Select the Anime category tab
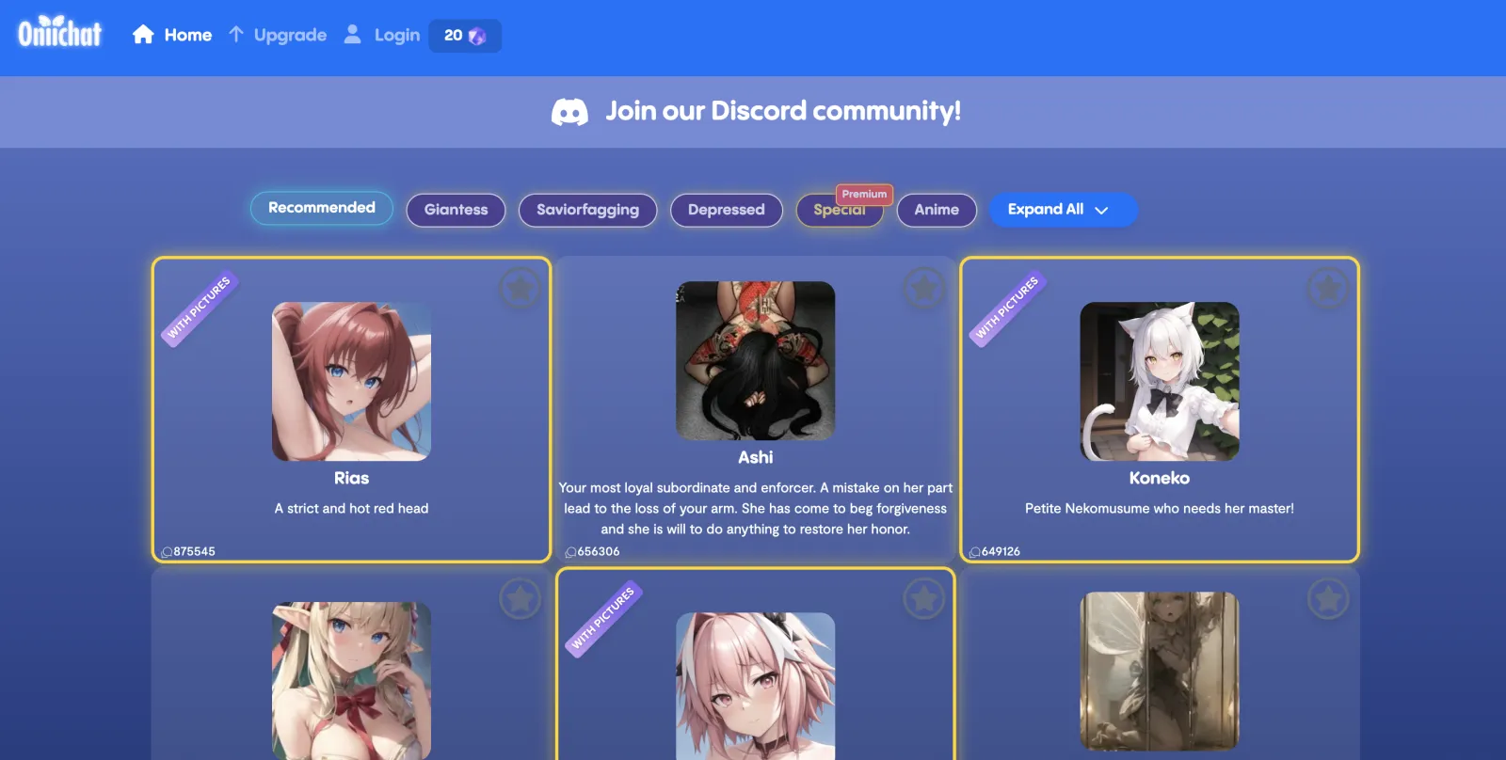The width and height of the screenshot is (1506, 760). tap(937, 210)
